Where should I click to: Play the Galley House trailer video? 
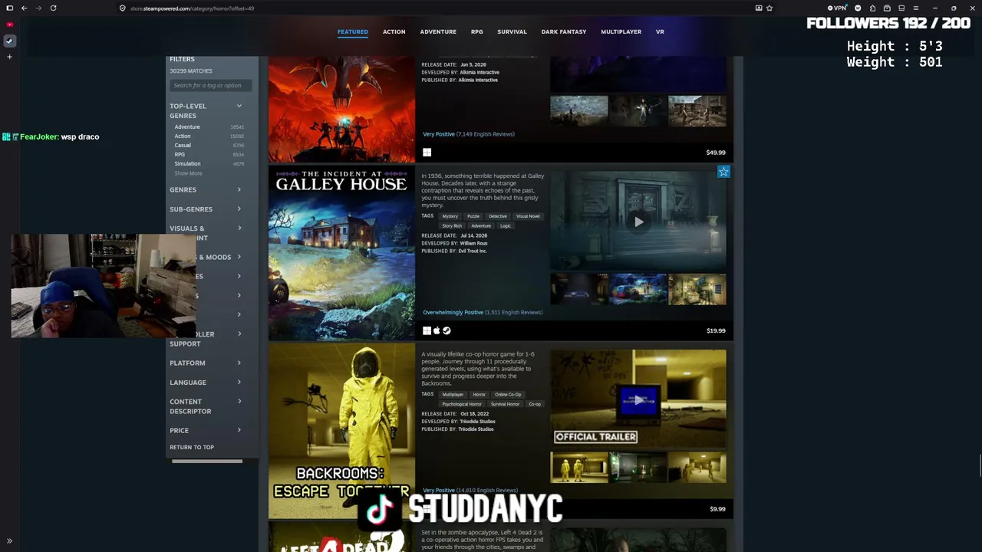pyautogui.click(x=638, y=222)
